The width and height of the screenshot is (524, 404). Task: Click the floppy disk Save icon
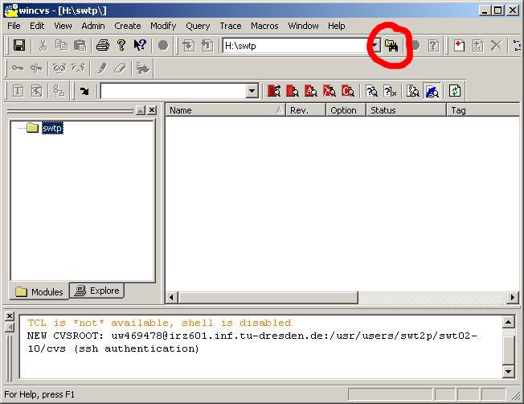point(19,45)
